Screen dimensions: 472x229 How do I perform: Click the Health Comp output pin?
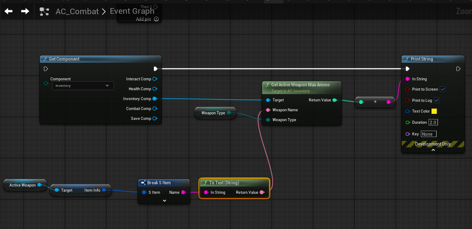pyautogui.click(x=155, y=89)
